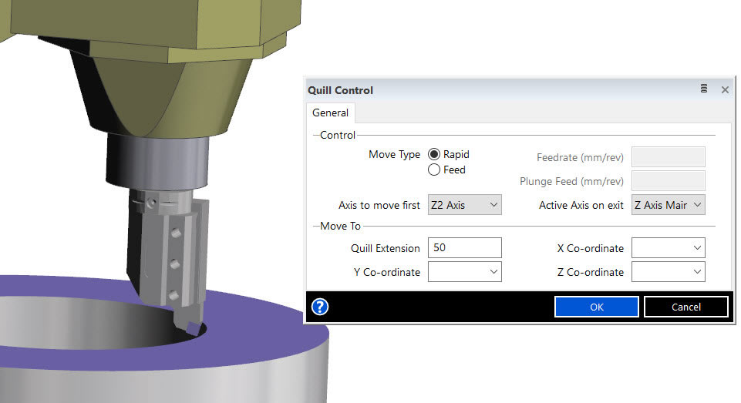
Task: Open the dialog options menu icon
Action: (x=704, y=89)
